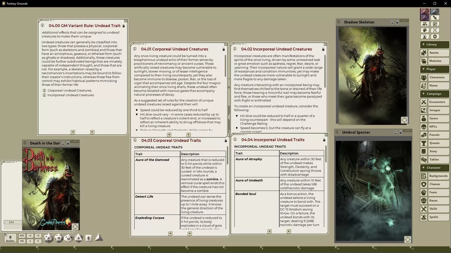Open the NPCs sidebar icon
This screenshot has width=451, height=253.
[424, 126]
